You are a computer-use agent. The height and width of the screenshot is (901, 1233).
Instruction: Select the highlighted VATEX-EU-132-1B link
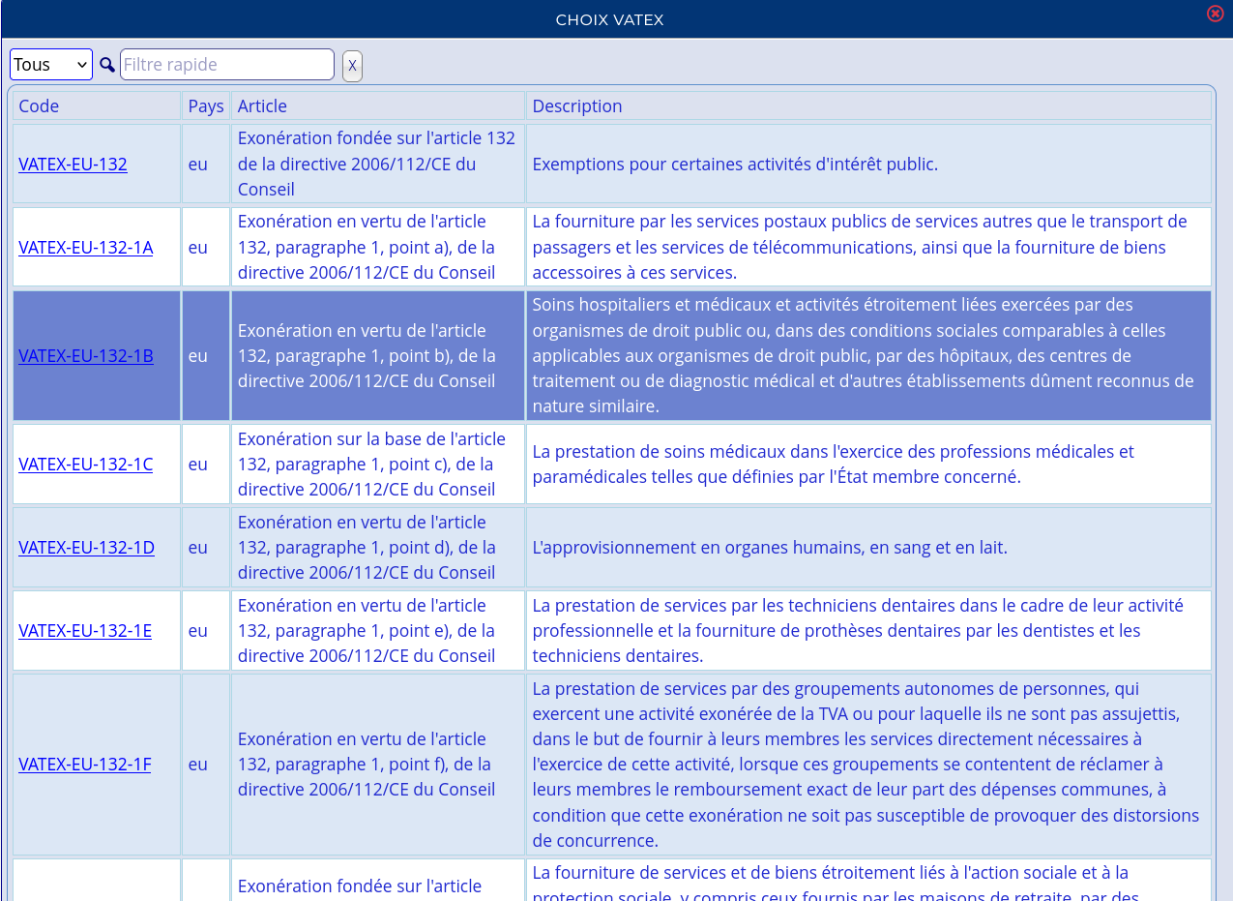pos(85,355)
